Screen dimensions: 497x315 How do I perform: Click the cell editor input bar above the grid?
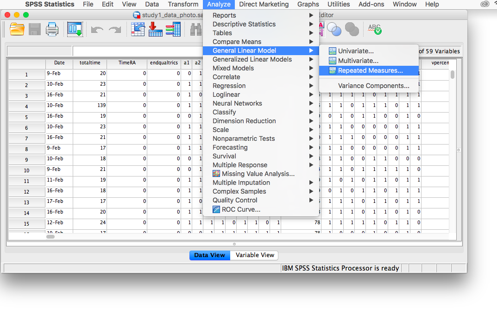click(138, 51)
